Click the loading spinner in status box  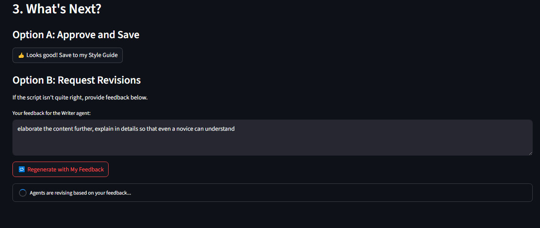click(x=23, y=193)
